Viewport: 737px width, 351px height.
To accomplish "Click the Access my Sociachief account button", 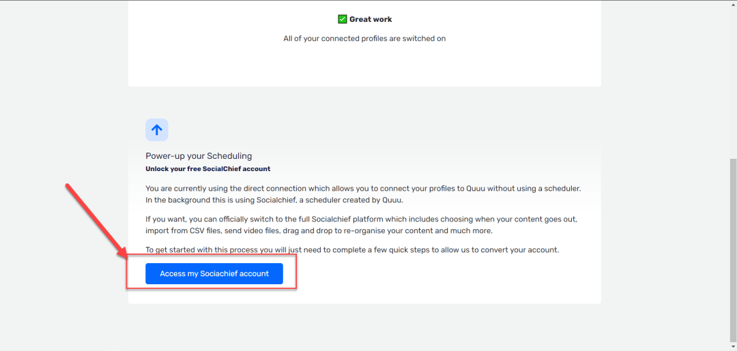I will pos(214,273).
